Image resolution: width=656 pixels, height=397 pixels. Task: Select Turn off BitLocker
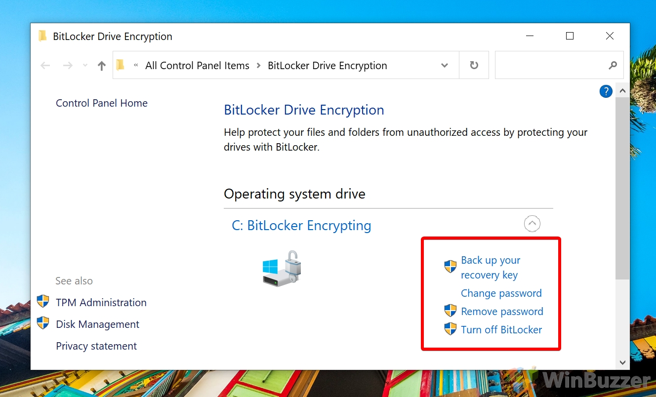tap(501, 329)
